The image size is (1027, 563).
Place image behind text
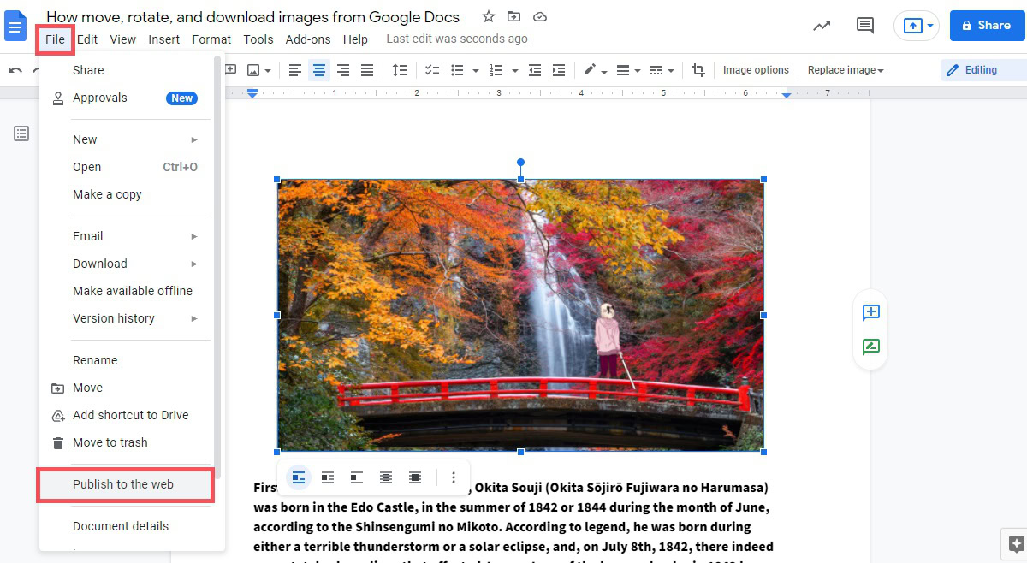coord(386,477)
